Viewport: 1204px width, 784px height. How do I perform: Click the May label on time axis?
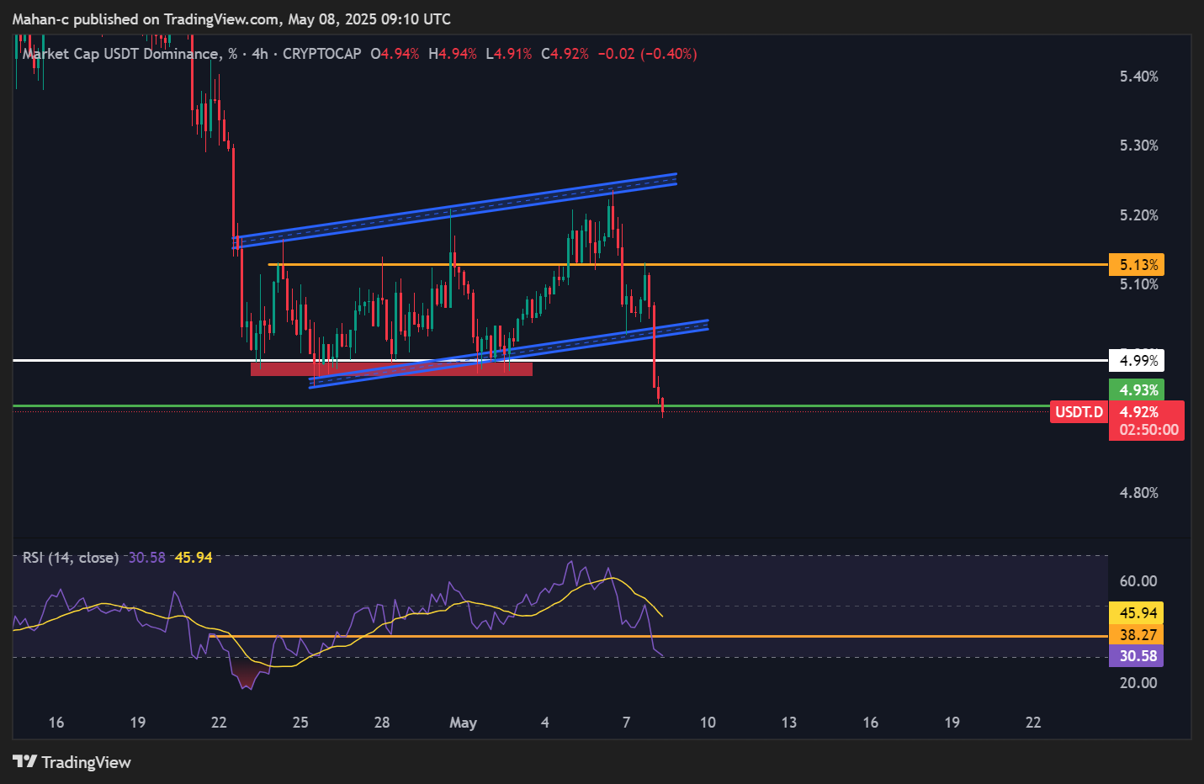pyautogui.click(x=463, y=723)
